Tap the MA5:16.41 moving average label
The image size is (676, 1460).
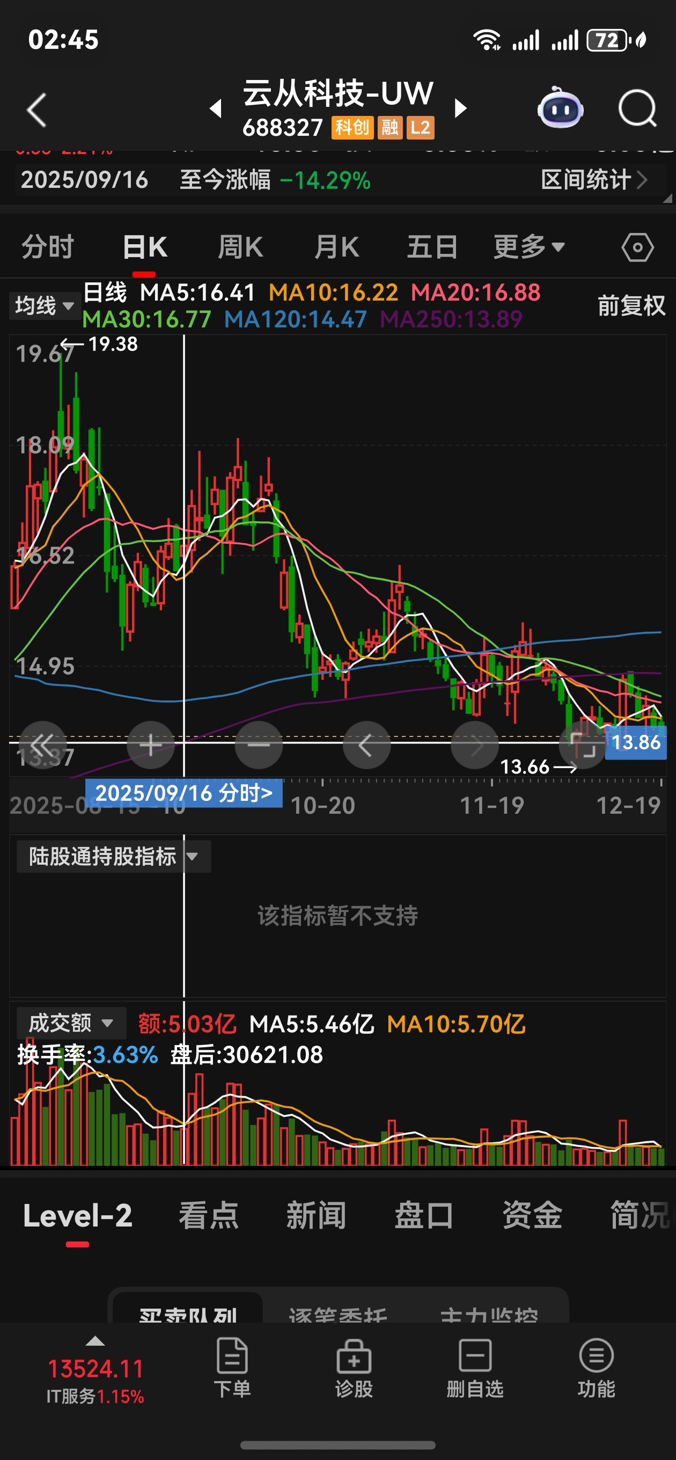pyautogui.click(x=197, y=293)
